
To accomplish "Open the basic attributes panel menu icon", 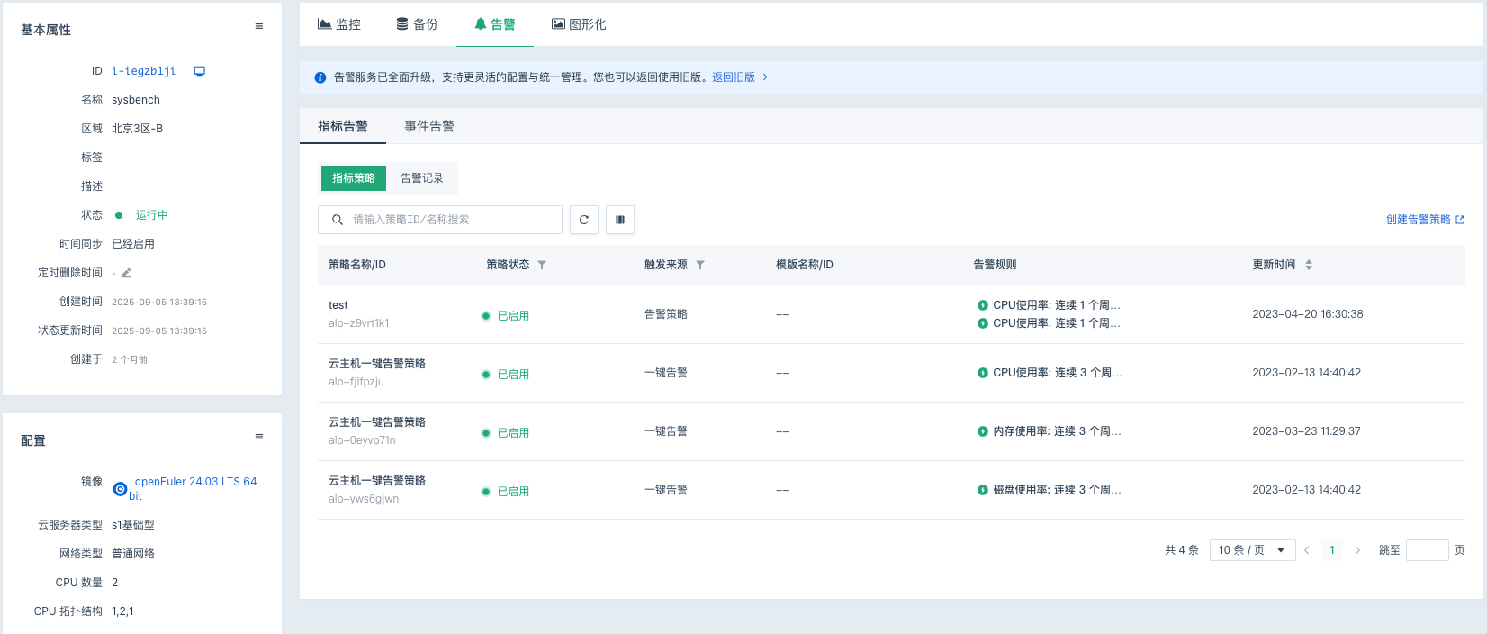I will (259, 27).
